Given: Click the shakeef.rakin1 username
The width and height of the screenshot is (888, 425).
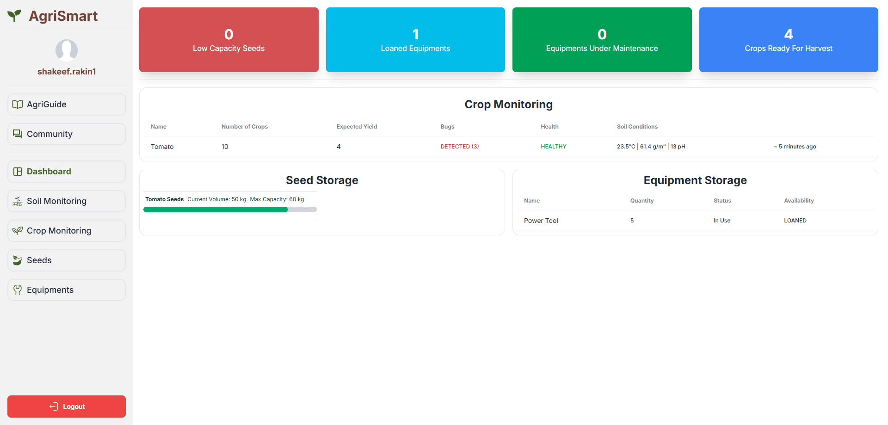Looking at the screenshot, I should (x=67, y=72).
